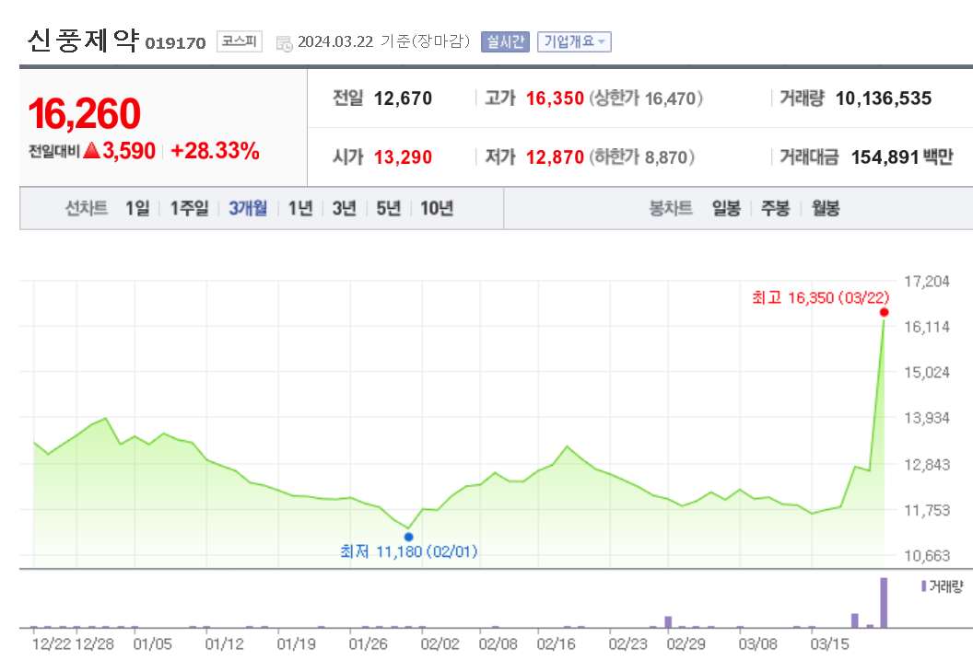Click the 실시간 real-time button
This screenshot has height=672, width=973.
[505, 41]
